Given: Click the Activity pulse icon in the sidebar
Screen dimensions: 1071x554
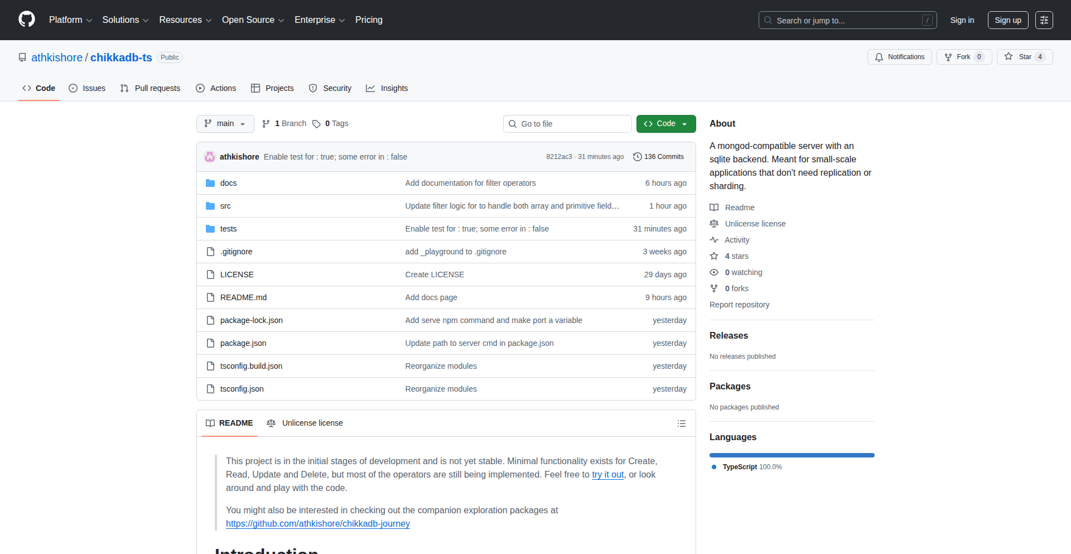Looking at the screenshot, I should coord(714,239).
